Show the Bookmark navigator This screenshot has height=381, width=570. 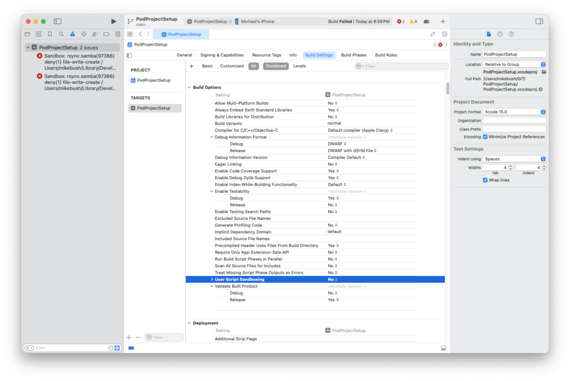pos(50,34)
